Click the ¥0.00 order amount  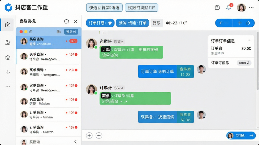point(246,48)
